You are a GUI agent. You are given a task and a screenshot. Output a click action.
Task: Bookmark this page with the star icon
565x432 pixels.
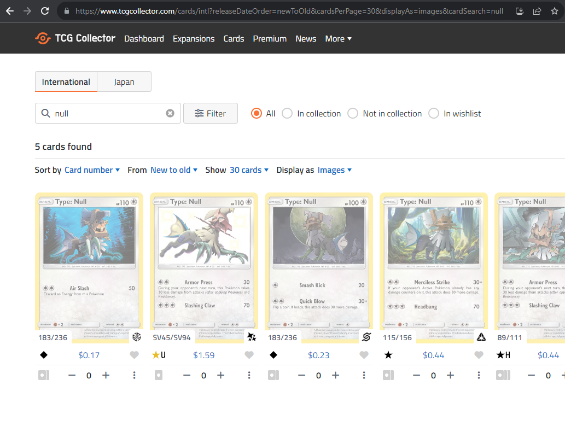[555, 11]
